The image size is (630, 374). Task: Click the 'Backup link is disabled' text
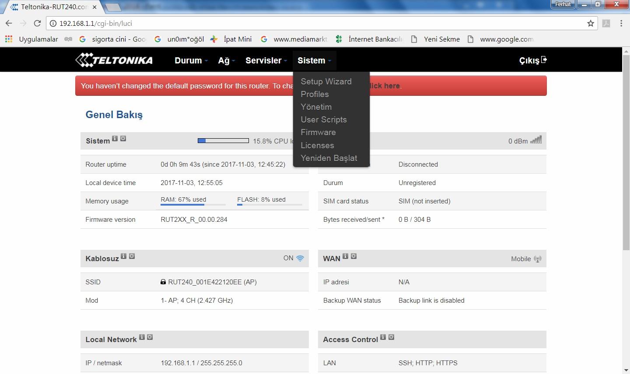click(431, 301)
